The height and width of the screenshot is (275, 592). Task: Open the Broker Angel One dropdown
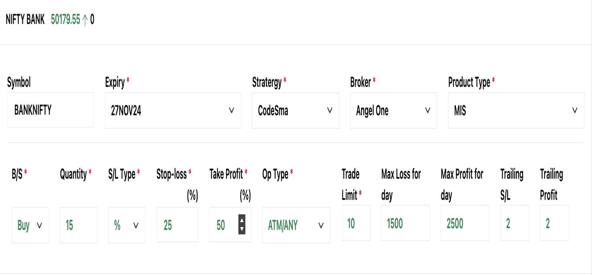pos(393,111)
